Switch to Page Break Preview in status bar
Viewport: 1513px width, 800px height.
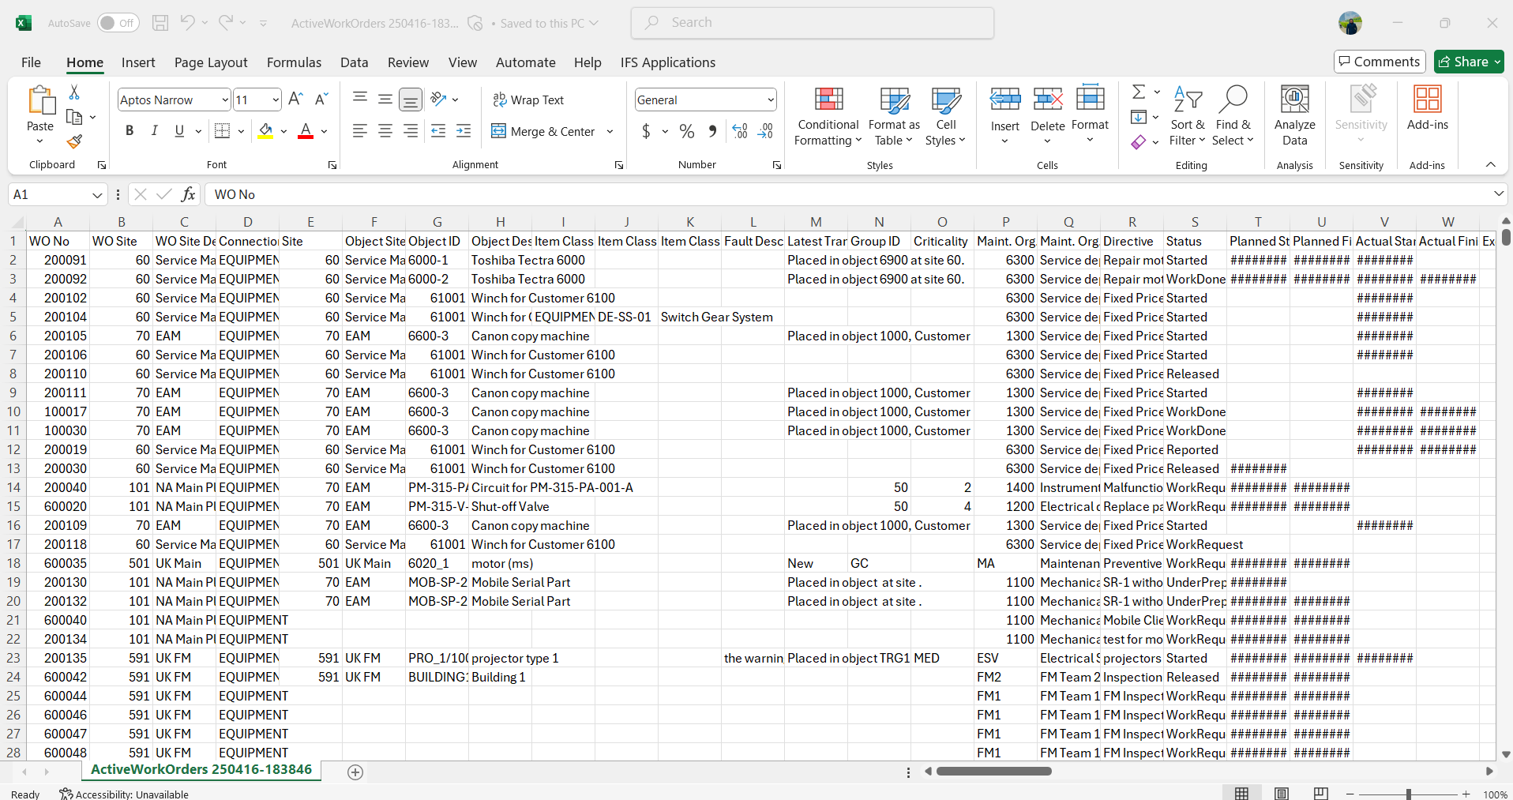[x=1321, y=794]
